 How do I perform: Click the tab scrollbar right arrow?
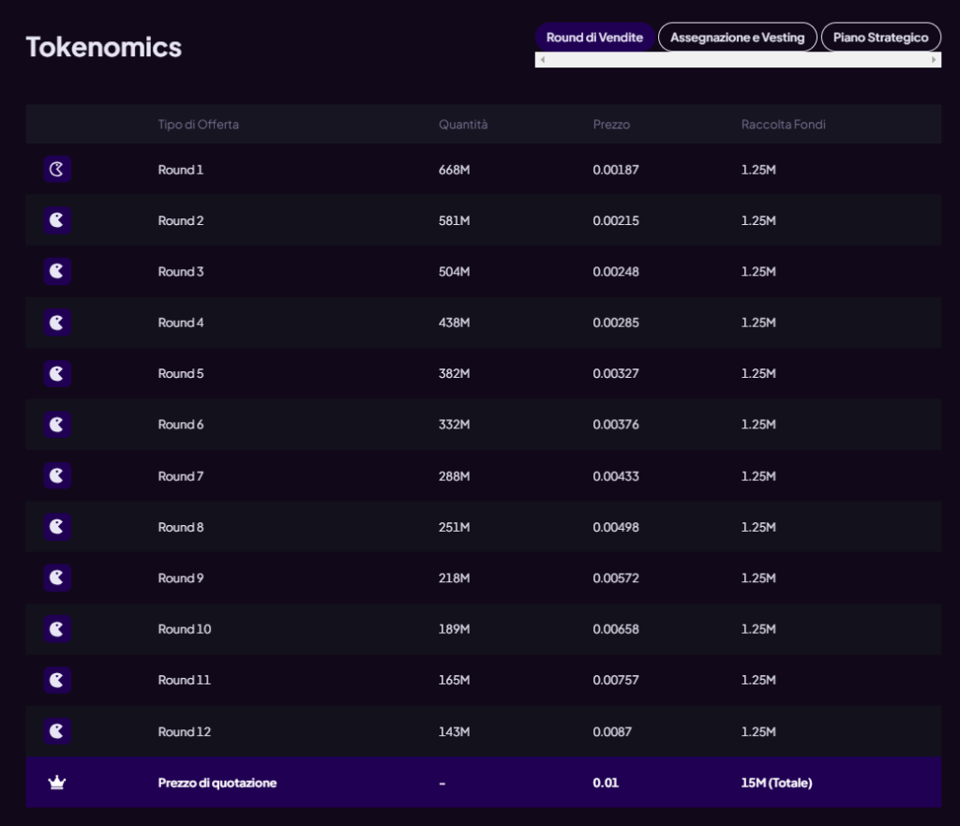tap(934, 60)
